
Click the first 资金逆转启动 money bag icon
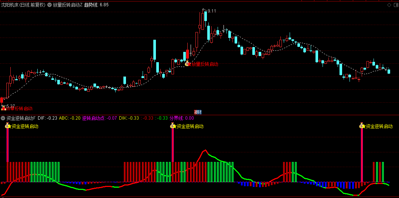click(x=7, y=125)
